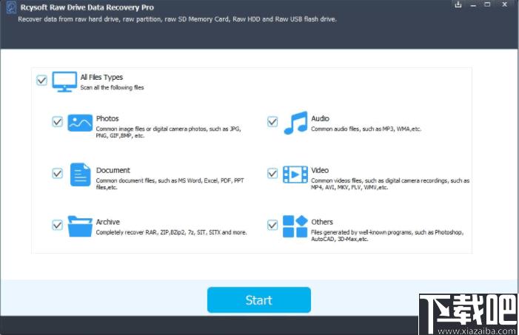Click the 'Document' heading text
The height and width of the screenshot is (335, 519).
pos(113,170)
